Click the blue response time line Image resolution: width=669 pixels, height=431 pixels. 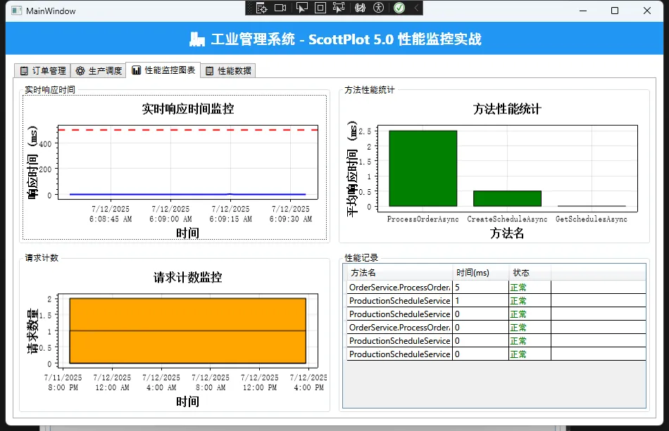point(188,194)
